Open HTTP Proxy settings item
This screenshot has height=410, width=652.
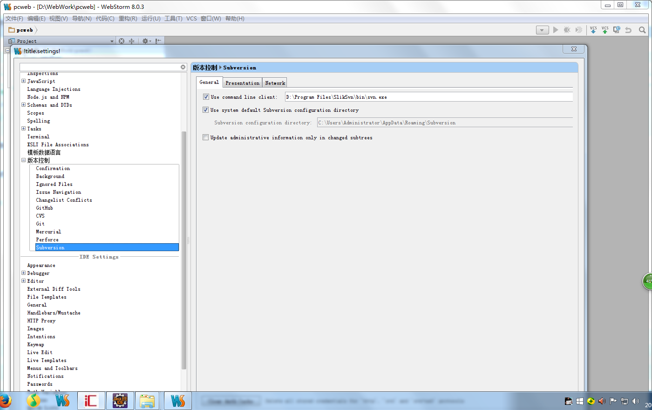coord(41,321)
